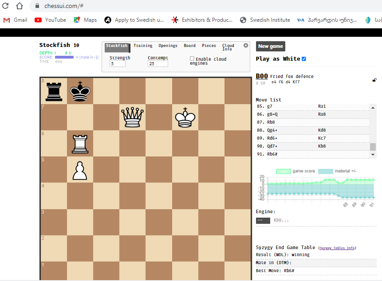Click the score bar indicator
The image size is (382, 281).
tap(64, 57)
